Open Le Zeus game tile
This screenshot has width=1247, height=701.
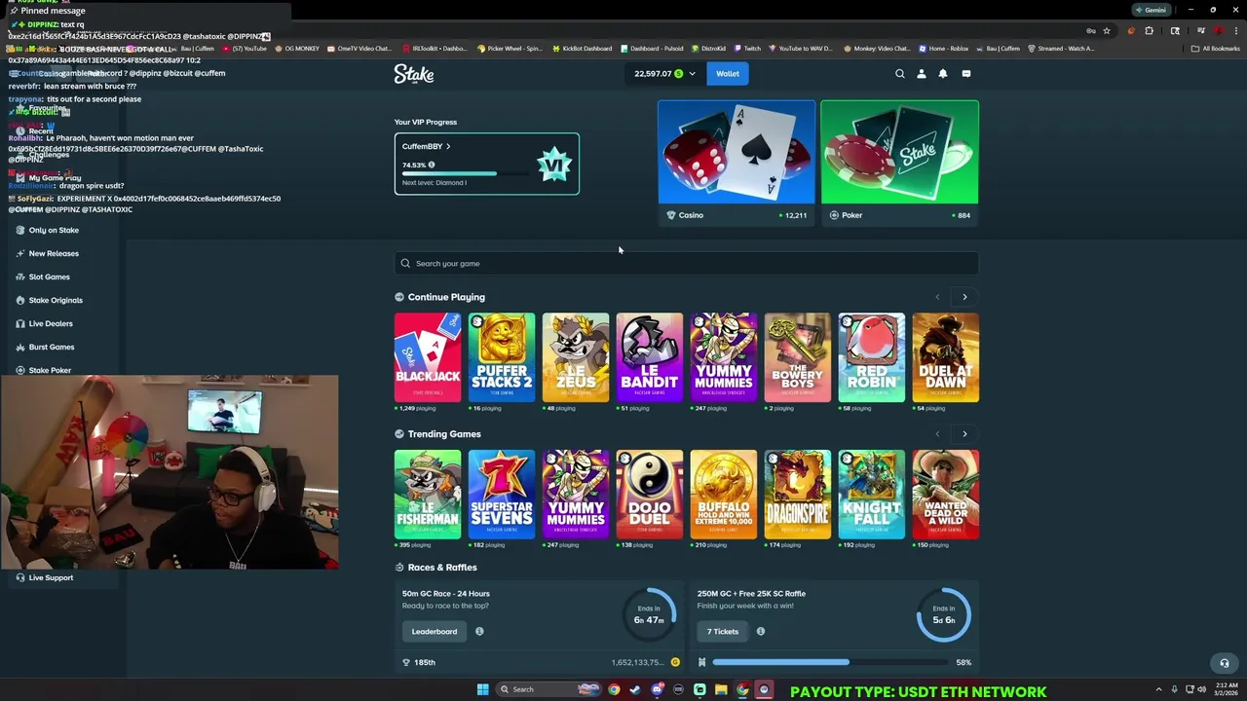[576, 357]
